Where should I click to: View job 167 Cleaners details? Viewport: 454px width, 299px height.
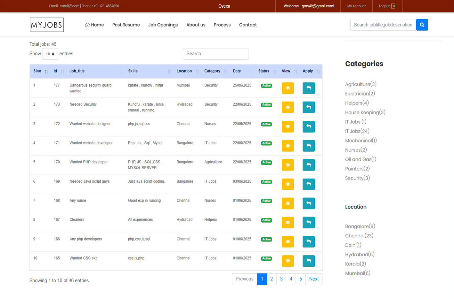point(288,222)
